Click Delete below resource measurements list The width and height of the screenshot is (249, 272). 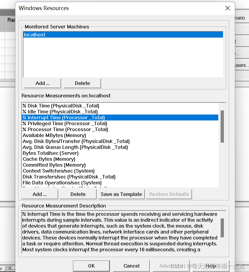pos(78,194)
